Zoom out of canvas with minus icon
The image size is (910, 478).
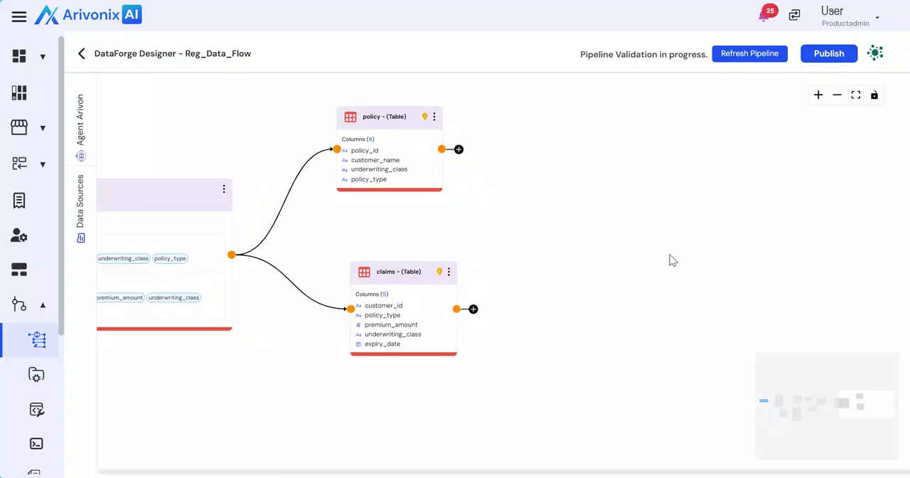click(x=837, y=95)
